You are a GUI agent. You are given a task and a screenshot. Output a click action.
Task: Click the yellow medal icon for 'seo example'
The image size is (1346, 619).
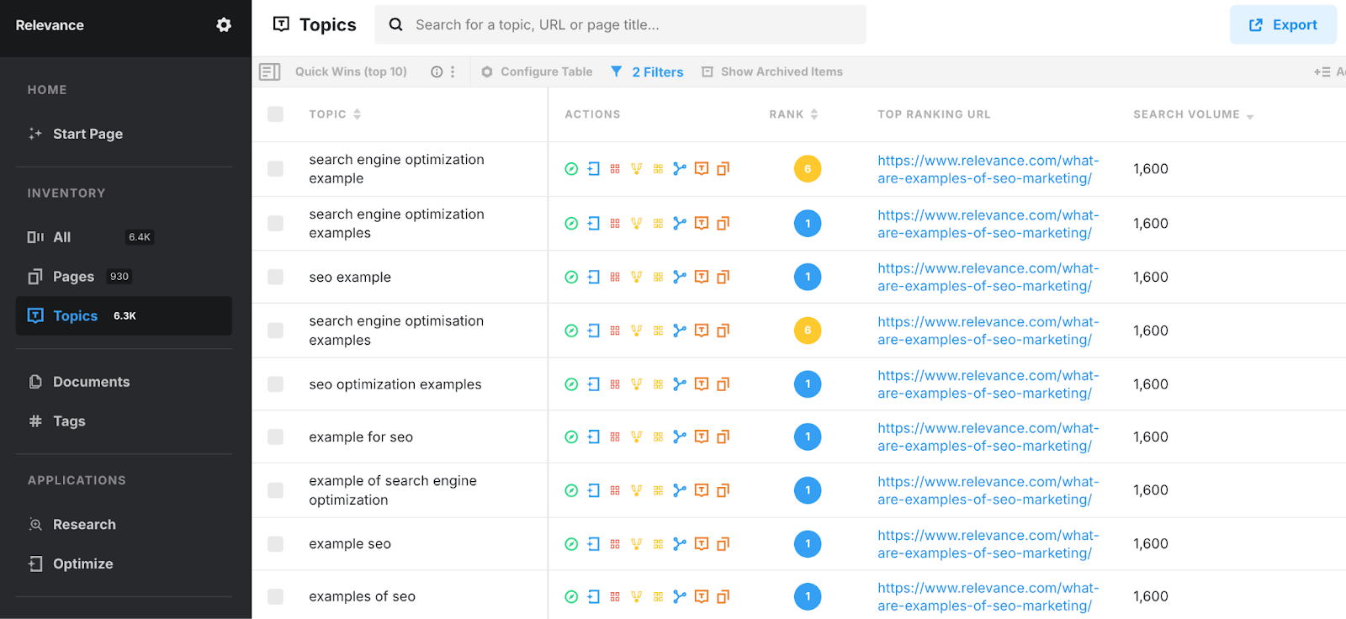[637, 277]
